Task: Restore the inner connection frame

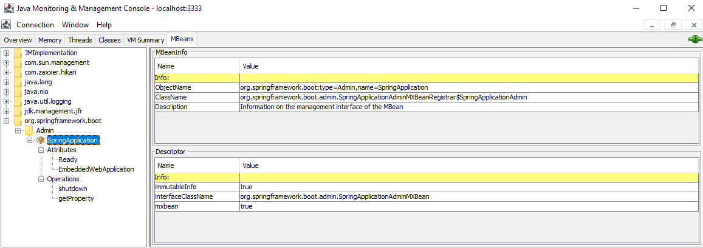Action: 673,25
